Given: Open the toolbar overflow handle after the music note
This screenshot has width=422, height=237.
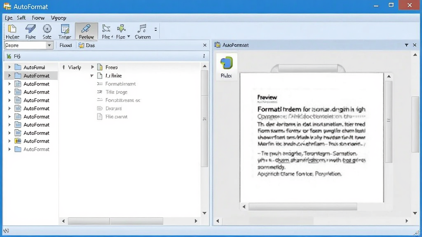Looking at the screenshot, I should (x=155, y=29).
